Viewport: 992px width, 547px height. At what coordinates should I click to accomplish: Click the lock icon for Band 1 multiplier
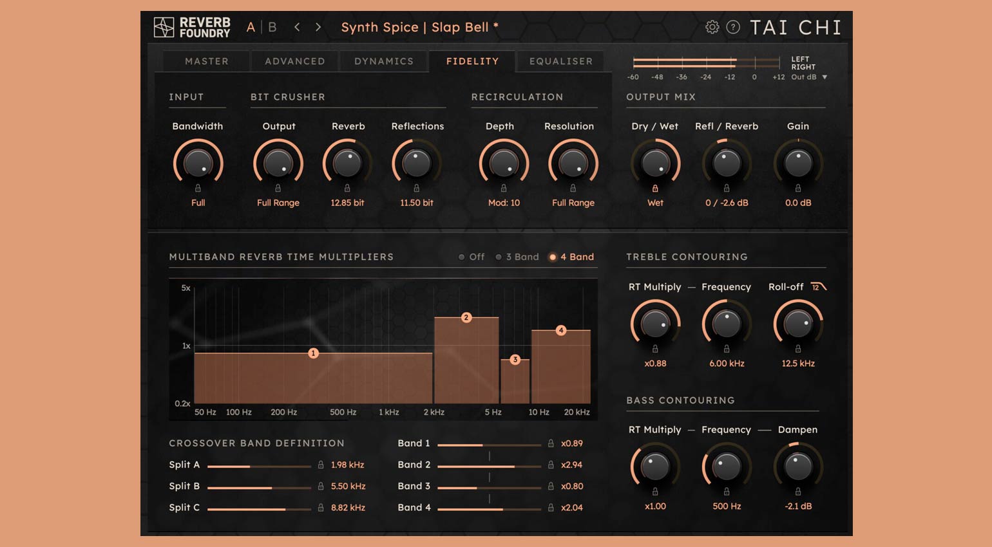tap(551, 444)
